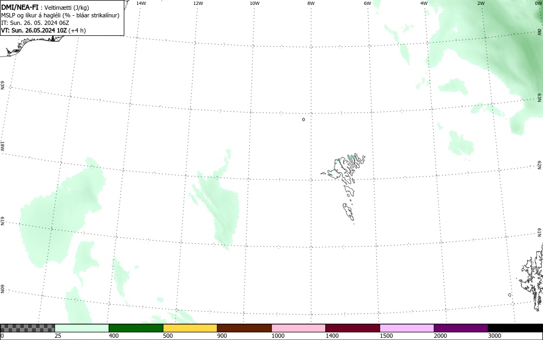Click the dark maroon 1400-1500 legend swatch

point(352,328)
